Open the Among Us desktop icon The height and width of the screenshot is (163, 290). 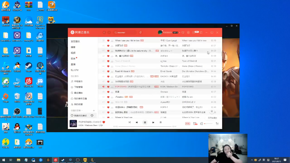tap(29, 37)
